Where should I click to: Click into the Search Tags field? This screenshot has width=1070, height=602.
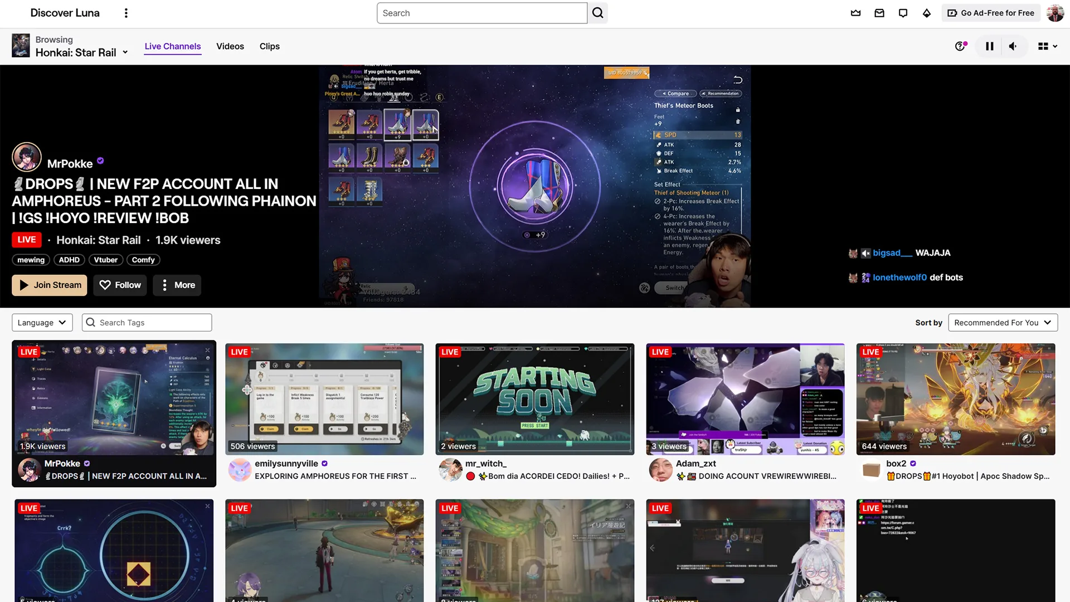[147, 323]
